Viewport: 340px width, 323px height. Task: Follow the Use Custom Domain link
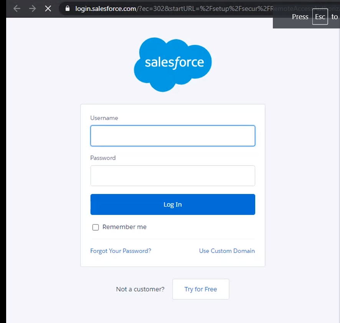(227, 251)
